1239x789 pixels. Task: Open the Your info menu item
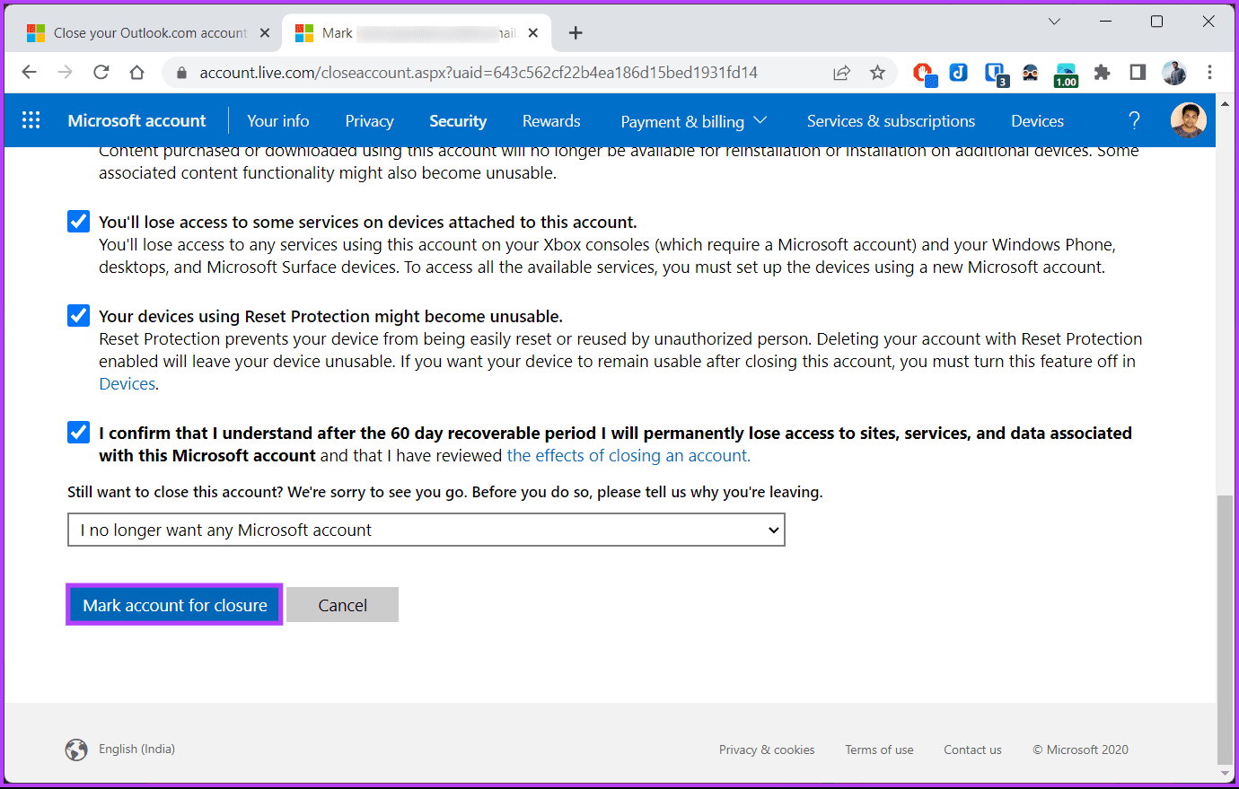click(278, 121)
